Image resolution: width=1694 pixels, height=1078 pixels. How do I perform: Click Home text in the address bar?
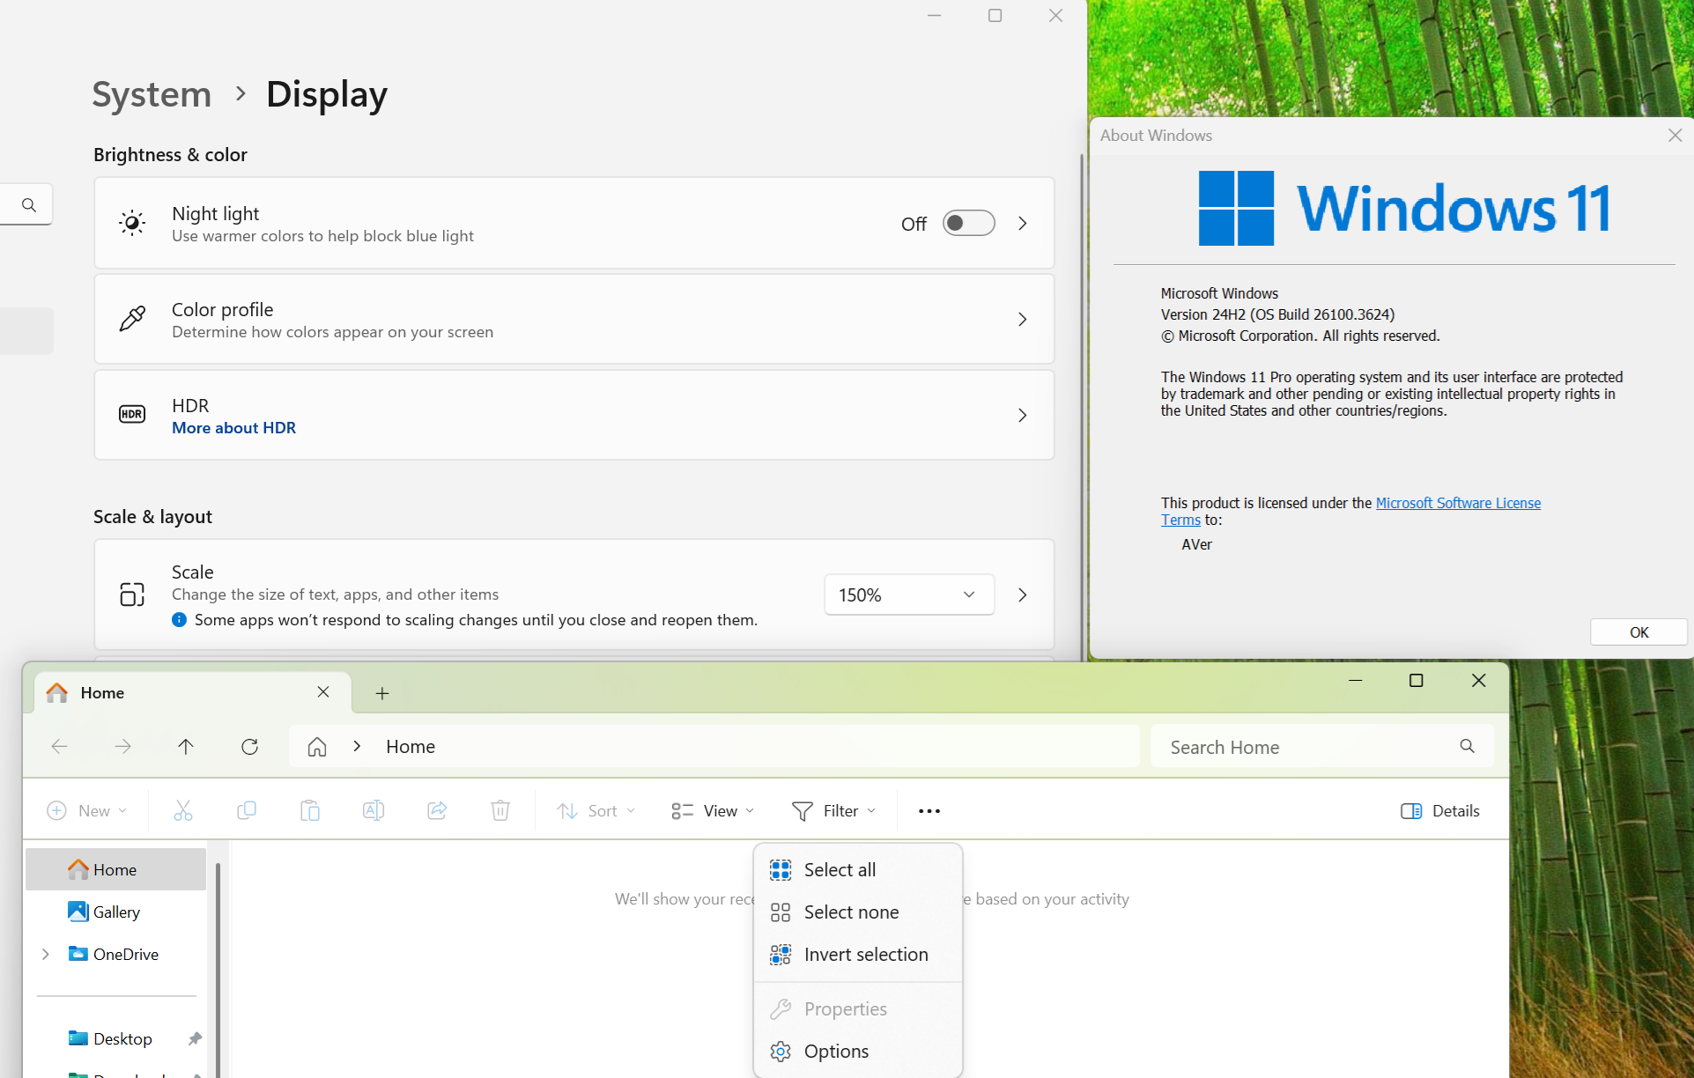411,747
